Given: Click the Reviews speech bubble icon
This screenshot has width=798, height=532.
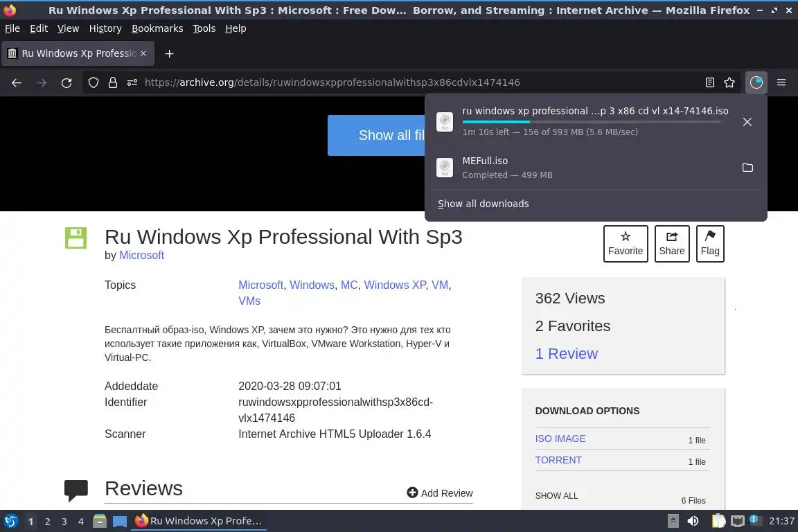Looking at the screenshot, I should pyautogui.click(x=76, y=490).
